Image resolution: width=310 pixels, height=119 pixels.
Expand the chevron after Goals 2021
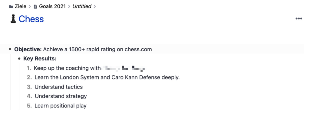[69, 7]
